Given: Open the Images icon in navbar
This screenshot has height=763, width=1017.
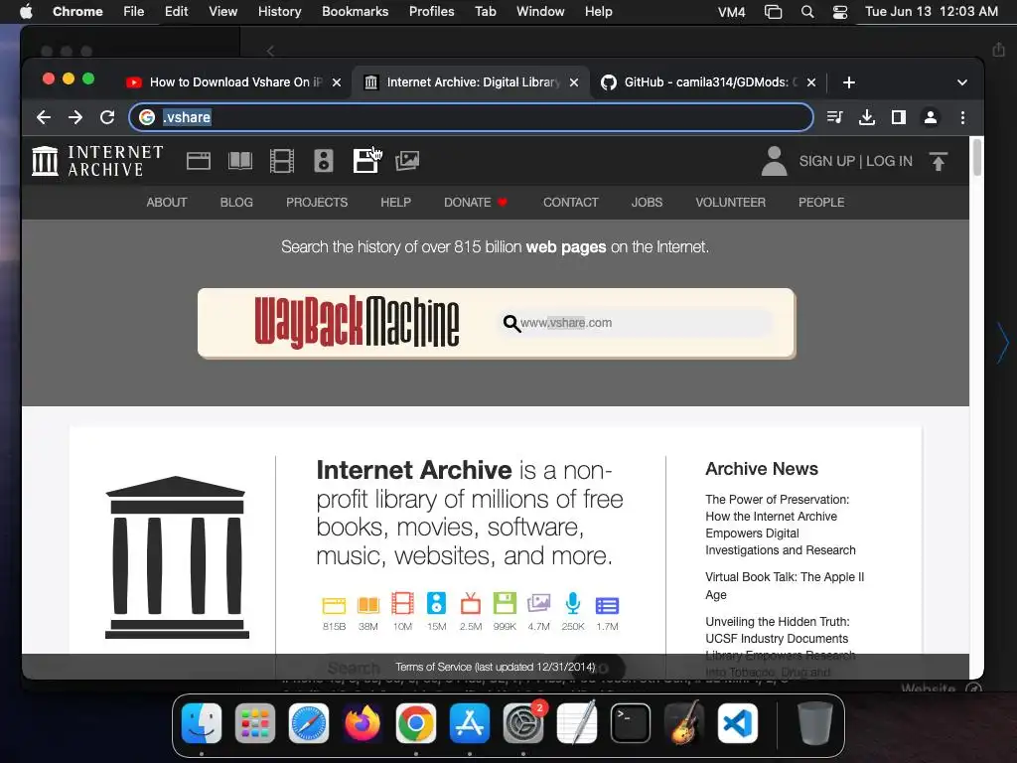Looking at the screenshot, I should tap(407, 160).
